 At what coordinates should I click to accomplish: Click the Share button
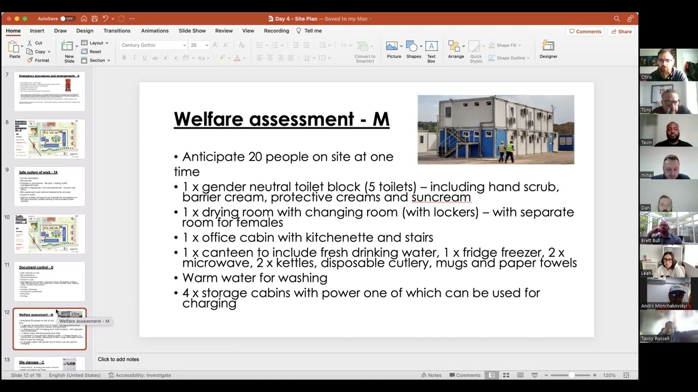[621, 32]
